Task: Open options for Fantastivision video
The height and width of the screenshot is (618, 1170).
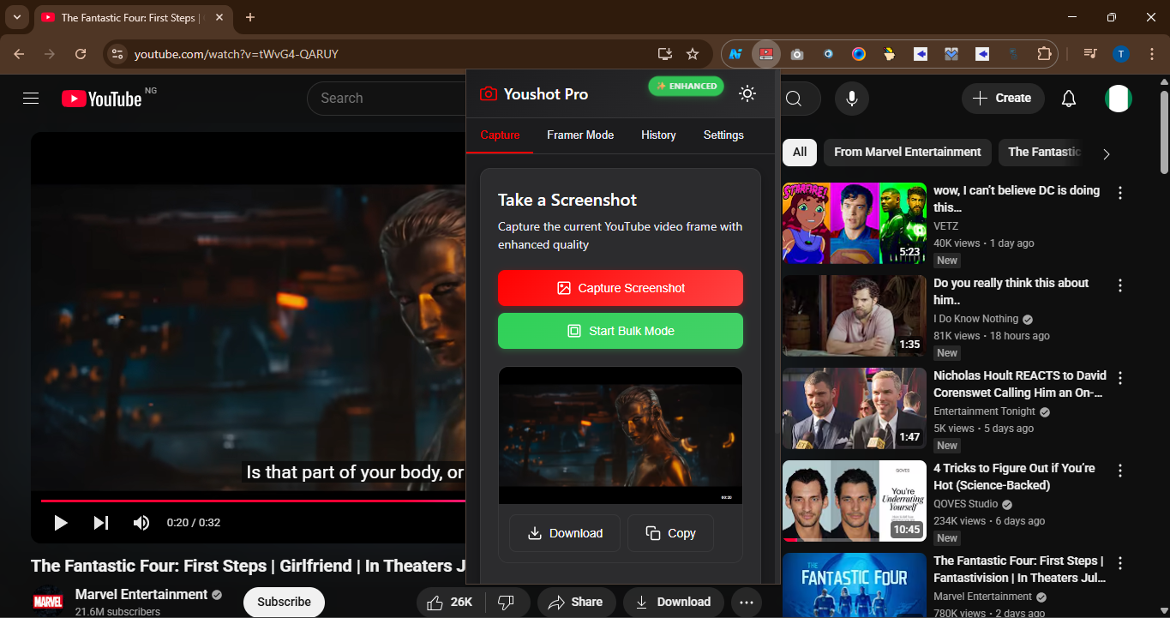Action: point(1120,562)
